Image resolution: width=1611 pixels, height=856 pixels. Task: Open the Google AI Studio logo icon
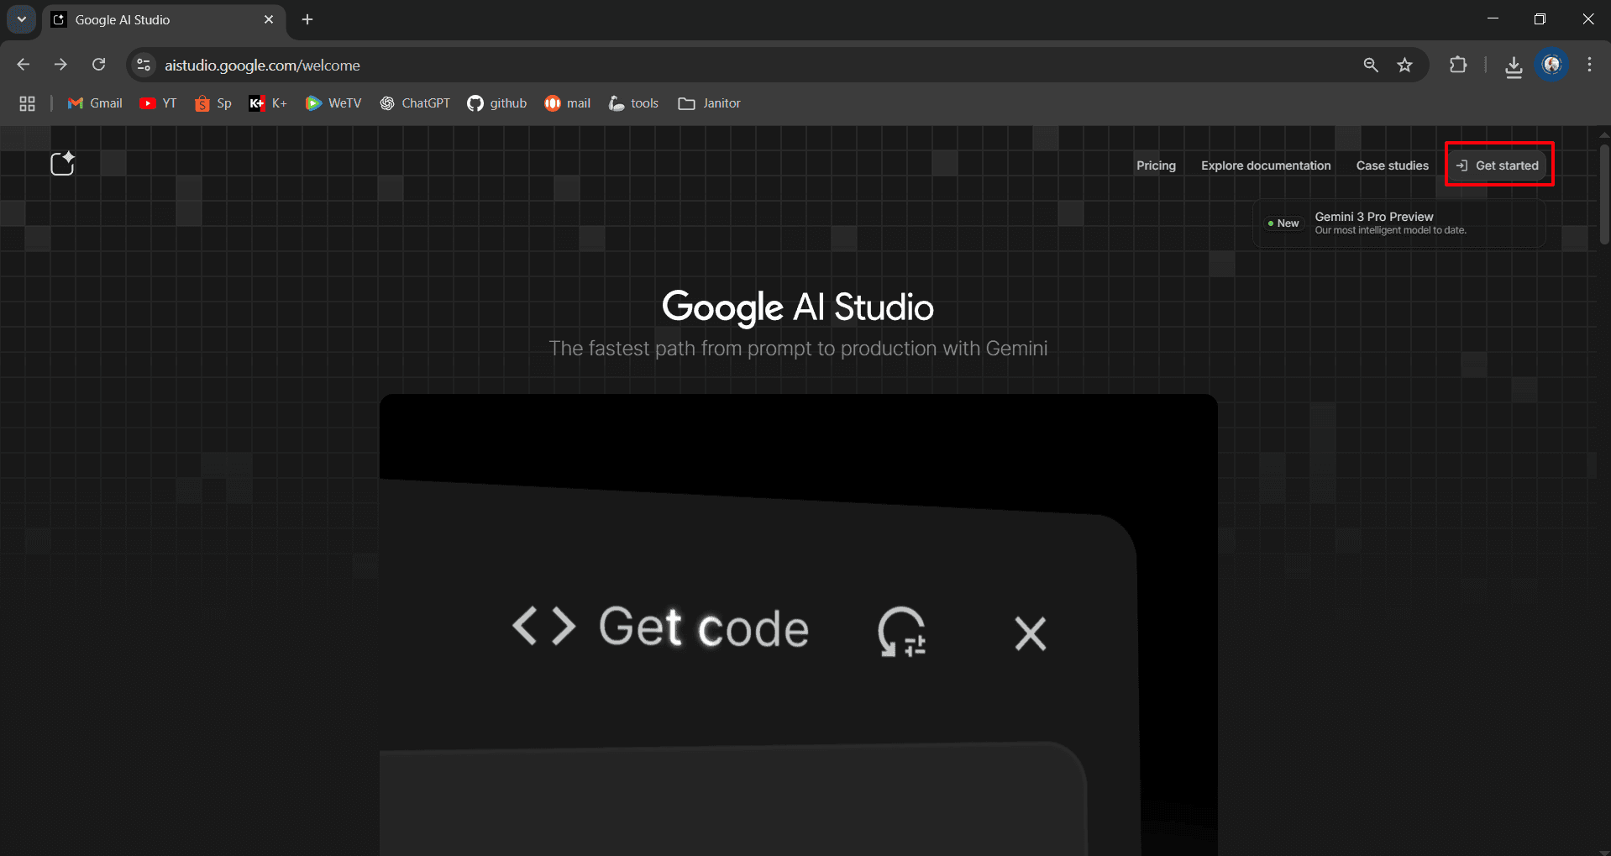tap(63, 164)
